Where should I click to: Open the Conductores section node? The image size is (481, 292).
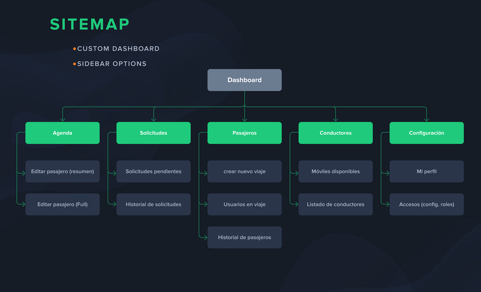pyautogui.click(x=335, y=133)
